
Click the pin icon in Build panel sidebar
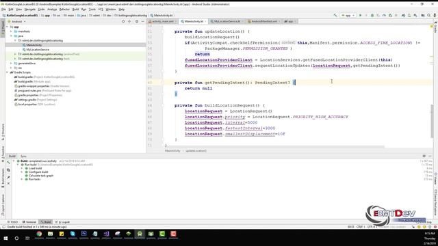point(8,177)
